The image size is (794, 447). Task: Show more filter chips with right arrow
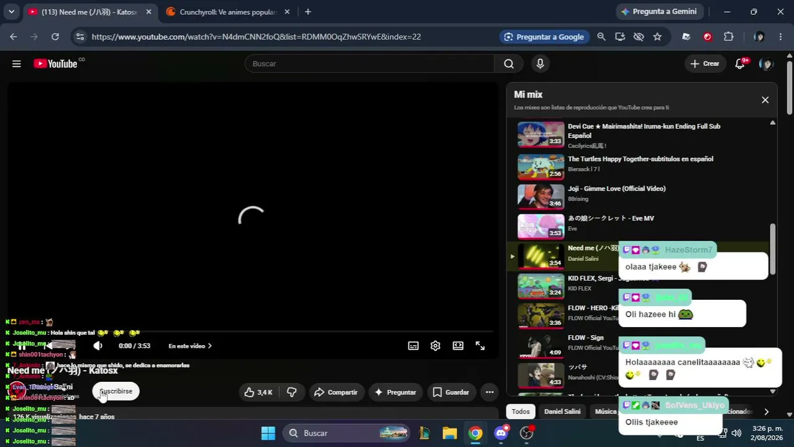pos(766,411)
